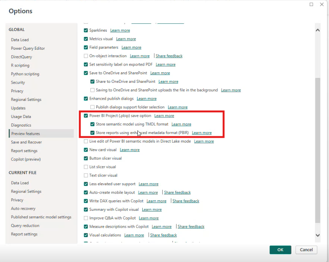Toggle Measure descriptions with Copilot checkbox

click(x=86, y=227)
